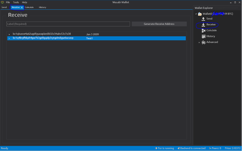The image size is (242, 151).
Task: Click the Receive download-arrow icon in Wallet Explorer
Action: [203, 25]
